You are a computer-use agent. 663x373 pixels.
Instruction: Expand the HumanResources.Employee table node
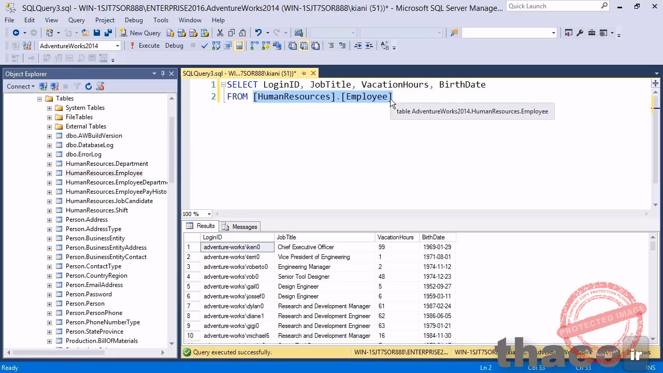point(49,173)
